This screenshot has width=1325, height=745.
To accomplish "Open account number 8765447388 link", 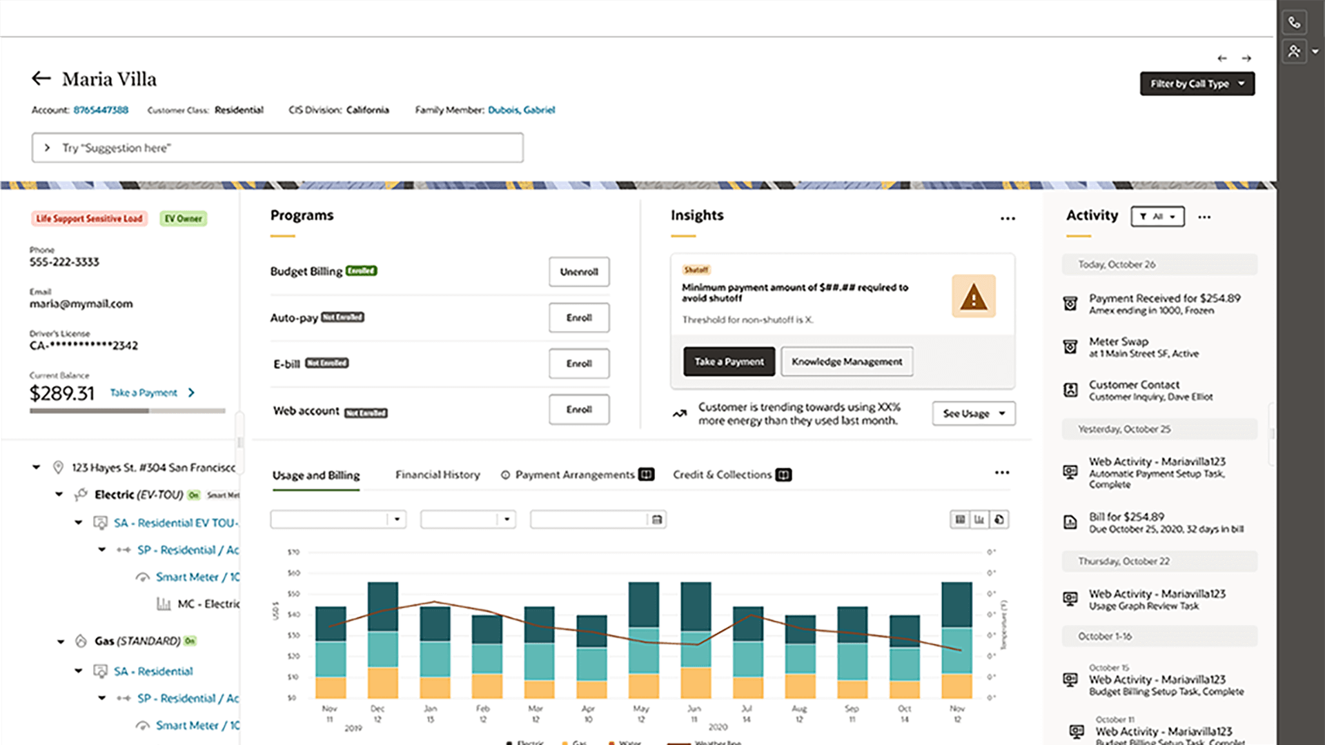I will (x=101, y=110).
